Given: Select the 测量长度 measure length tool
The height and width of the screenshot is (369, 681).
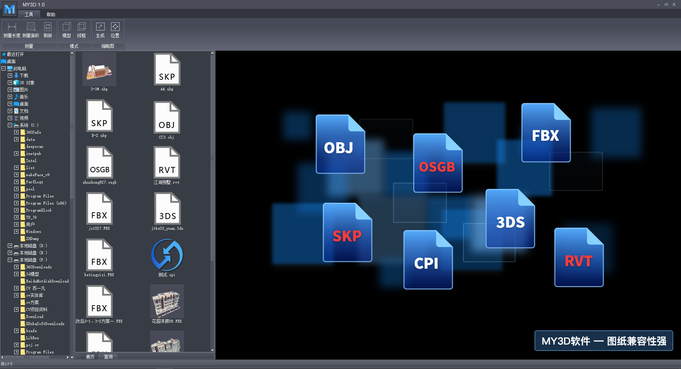Looking at the screenshot, I should point(12,30).
